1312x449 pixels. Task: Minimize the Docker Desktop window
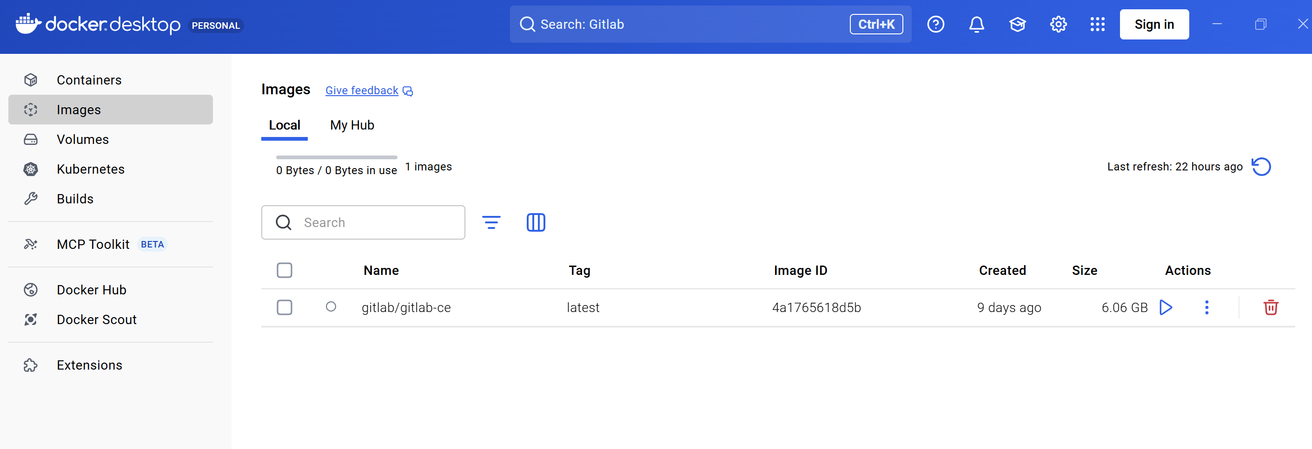pos(1217,24)
